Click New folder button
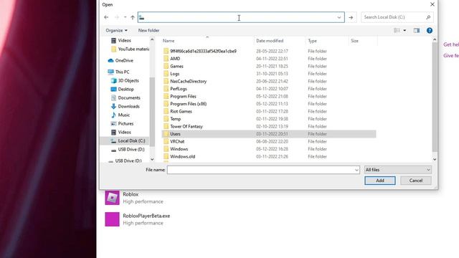459x258 pixels. pyautogui.click(x=148, y=30)
